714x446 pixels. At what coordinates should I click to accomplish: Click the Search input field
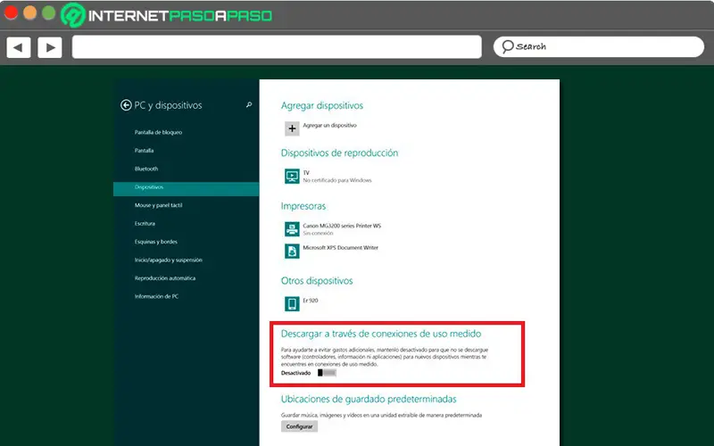pos(599,46)
